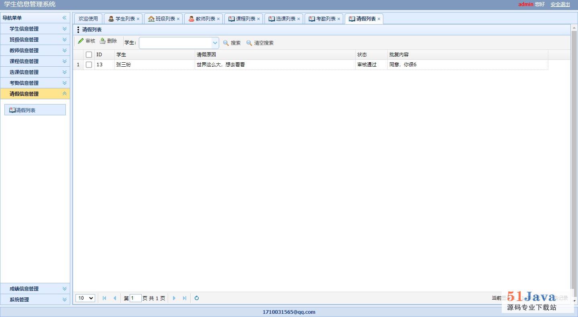Open the page size dropdown showing 10
The height and width of the screenshot is (317, 578).
click(x=85, y=298)
